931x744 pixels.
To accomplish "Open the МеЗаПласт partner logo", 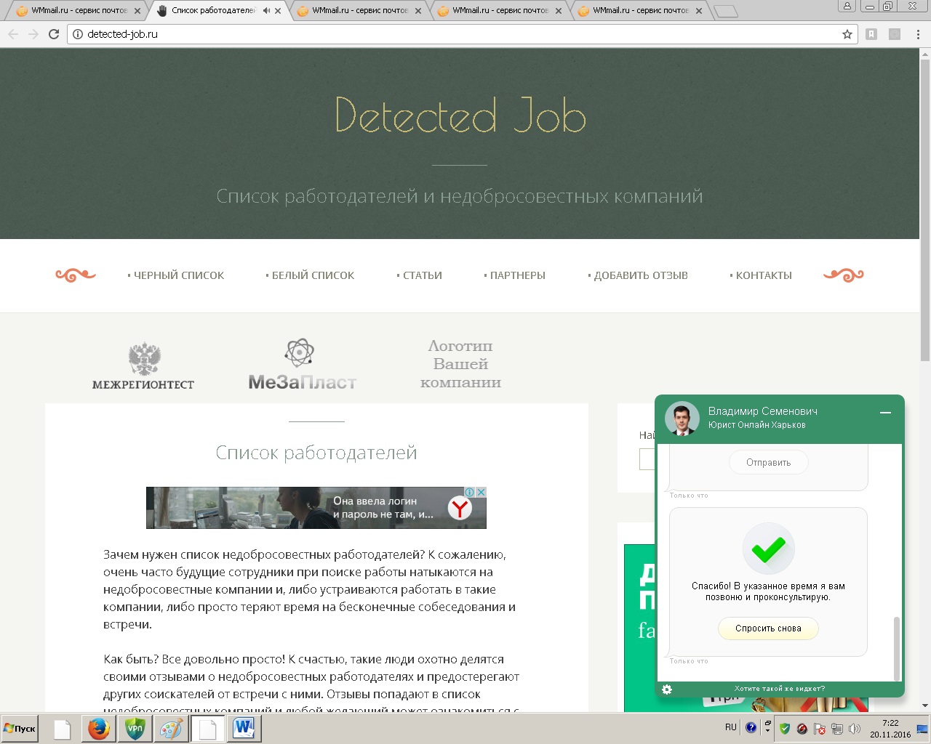I will 302,365.
